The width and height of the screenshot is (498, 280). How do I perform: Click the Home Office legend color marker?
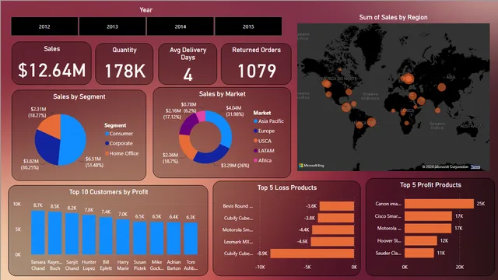(x=107, y=153)
